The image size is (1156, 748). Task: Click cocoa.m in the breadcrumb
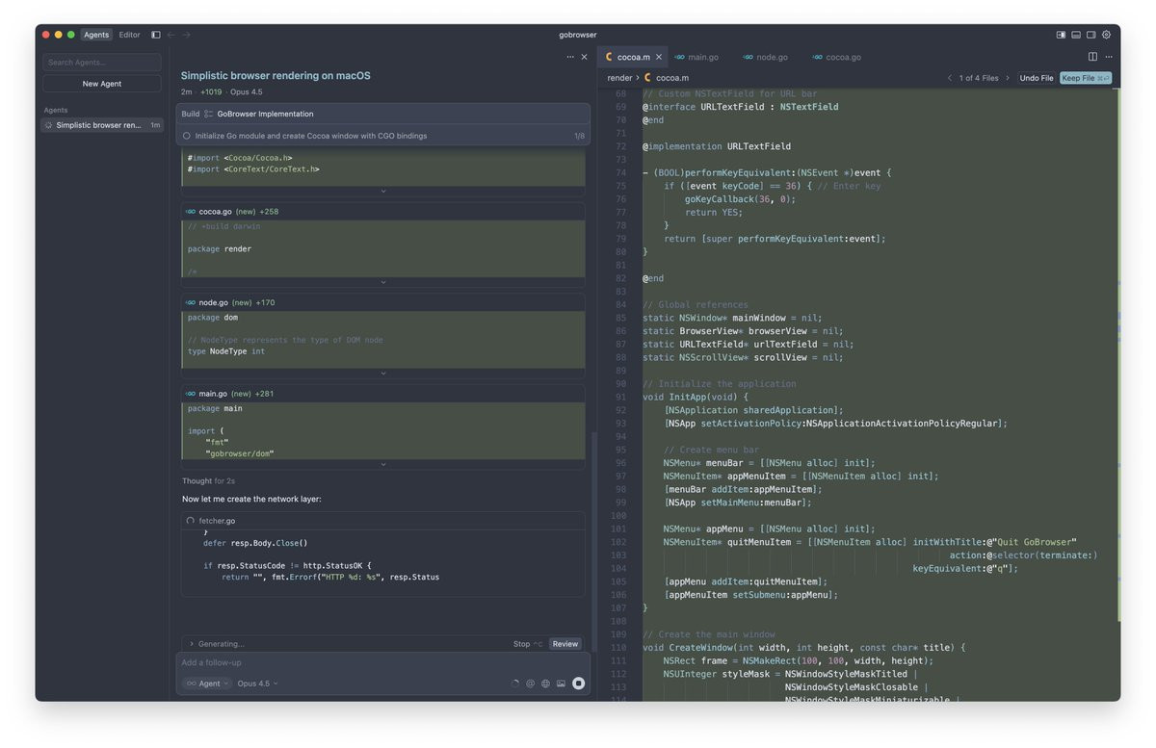671,78
